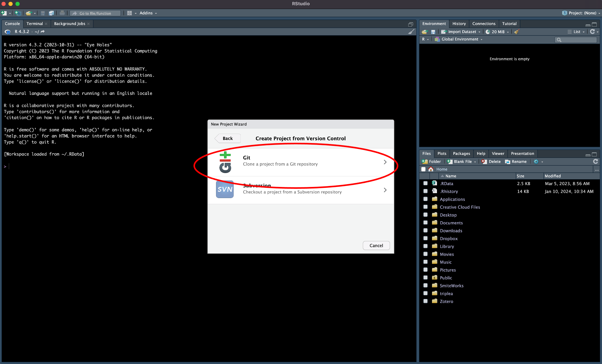Click the Print icon in main toolbar

click(x=62, y=13)
